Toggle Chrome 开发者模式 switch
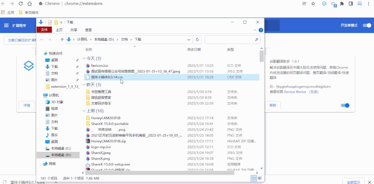374x184 pixels. tap(367, 26)
